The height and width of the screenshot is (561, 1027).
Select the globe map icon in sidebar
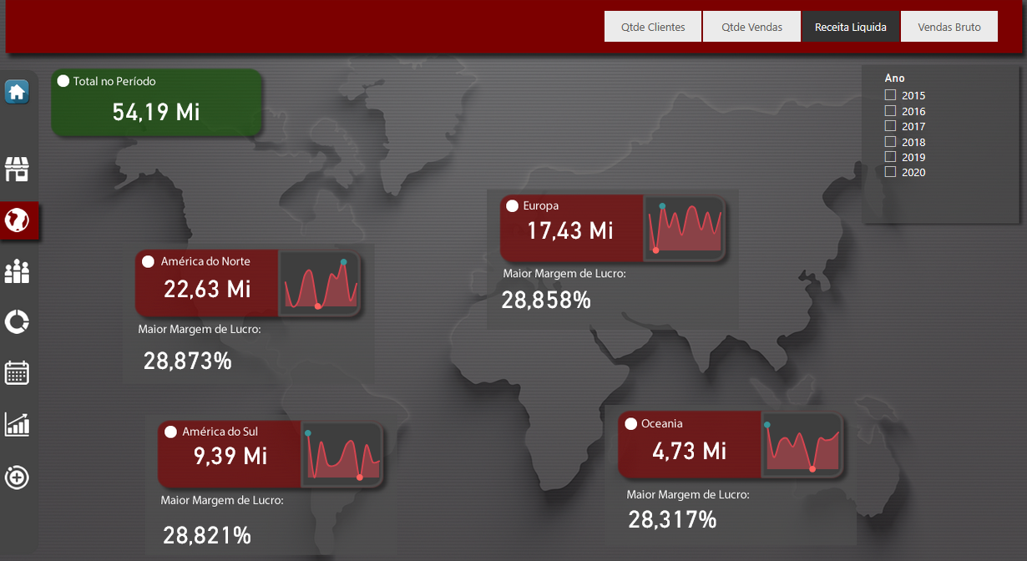pos(17,220)
